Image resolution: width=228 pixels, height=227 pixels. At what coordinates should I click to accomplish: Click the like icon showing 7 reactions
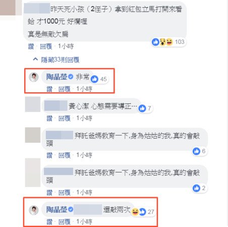pyautogui.click(x=142, y=108)
